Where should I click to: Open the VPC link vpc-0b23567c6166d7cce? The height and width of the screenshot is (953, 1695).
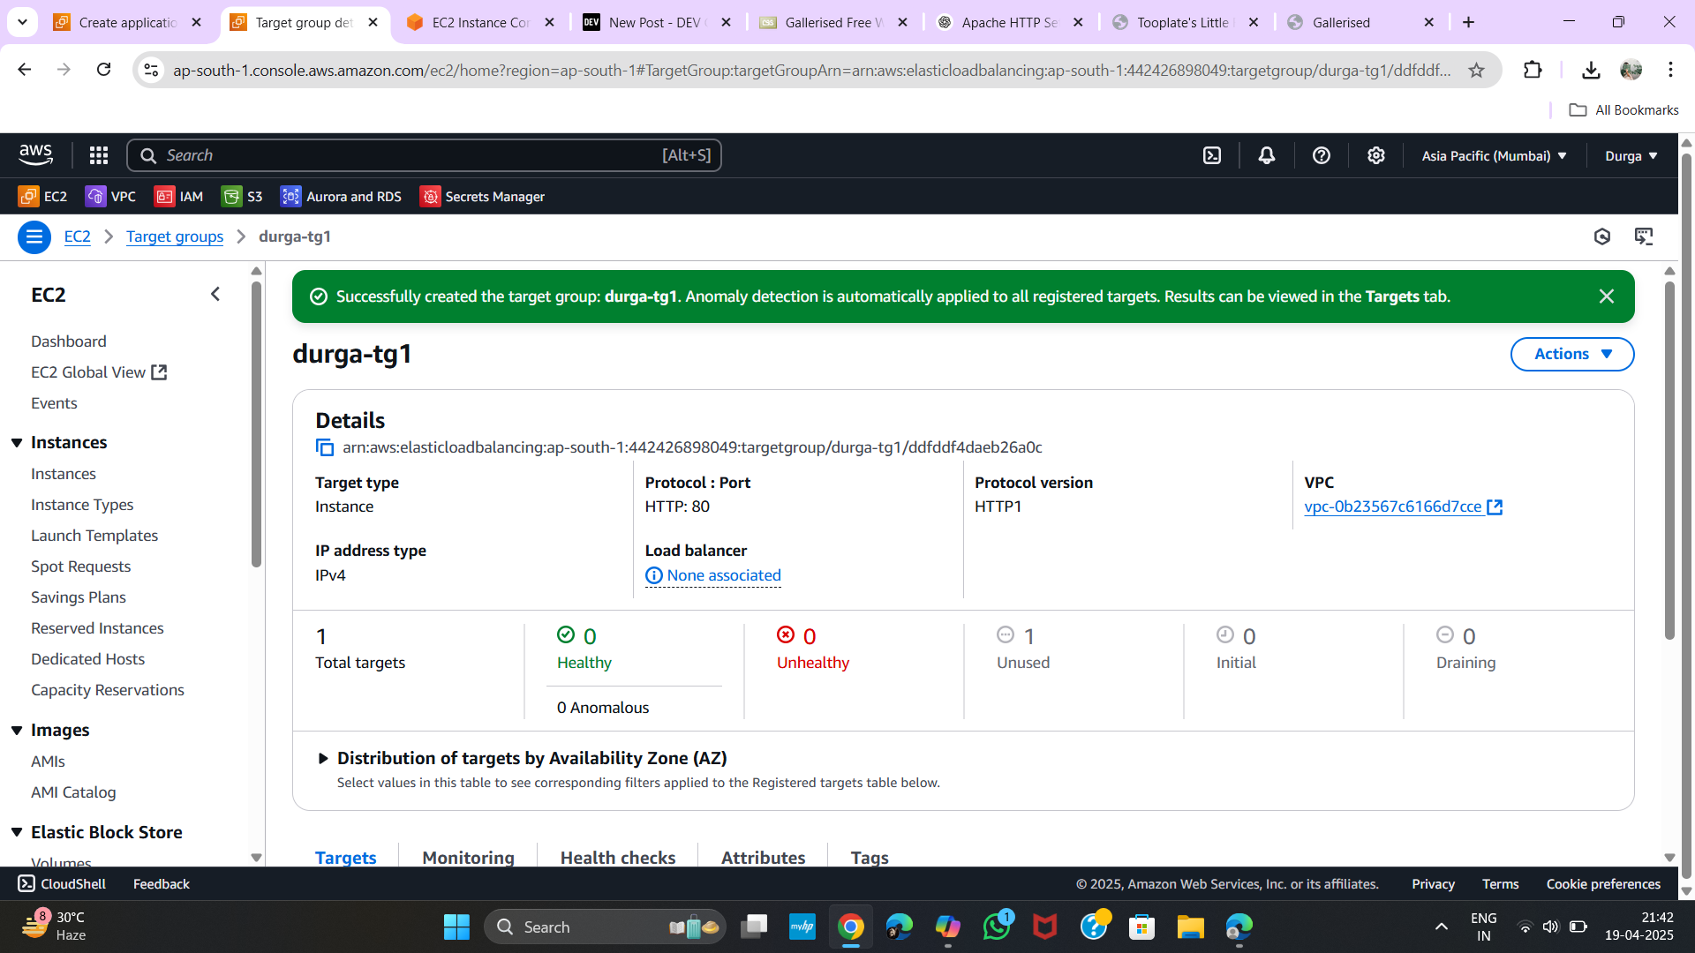[1403, 507]
